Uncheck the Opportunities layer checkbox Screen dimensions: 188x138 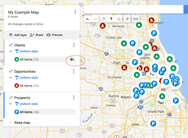click(11, 71)
